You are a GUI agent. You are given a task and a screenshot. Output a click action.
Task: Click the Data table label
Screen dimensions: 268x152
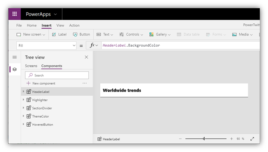191,34
